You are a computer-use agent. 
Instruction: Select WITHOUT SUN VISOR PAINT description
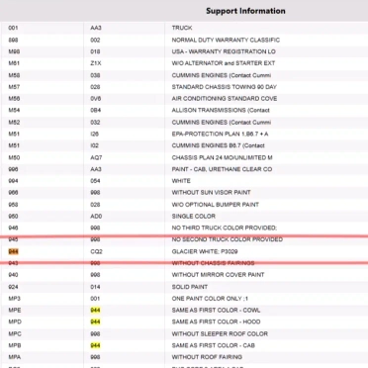click(211, 192)
